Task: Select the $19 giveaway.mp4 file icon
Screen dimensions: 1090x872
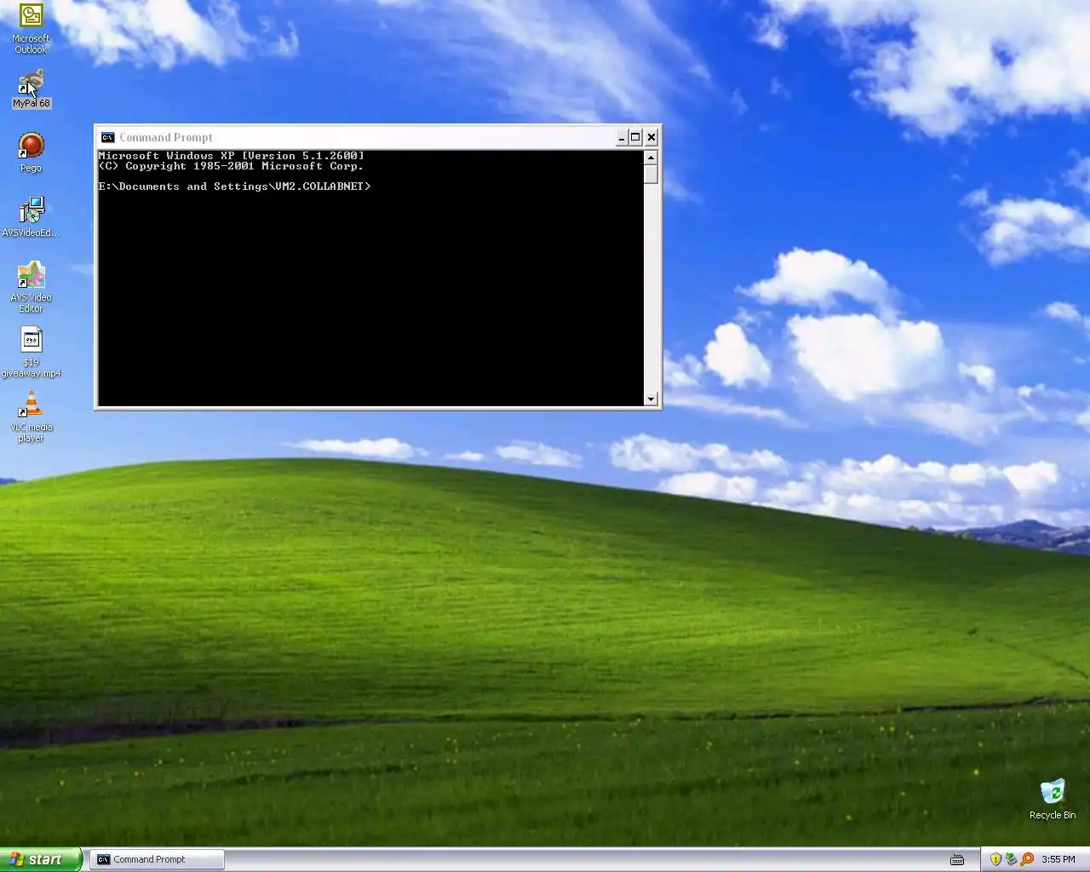Action: (31, 353)
